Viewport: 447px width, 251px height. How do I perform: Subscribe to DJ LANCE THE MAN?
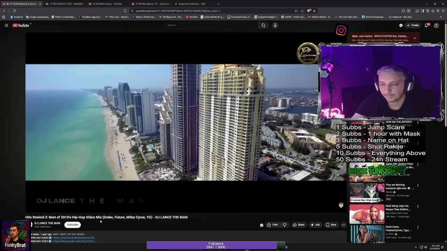click(x=73, y=225)
